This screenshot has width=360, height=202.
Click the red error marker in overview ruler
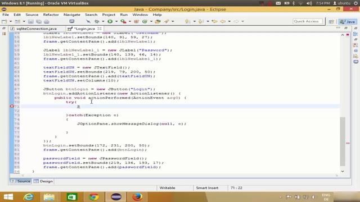click(x=348, y=143)
